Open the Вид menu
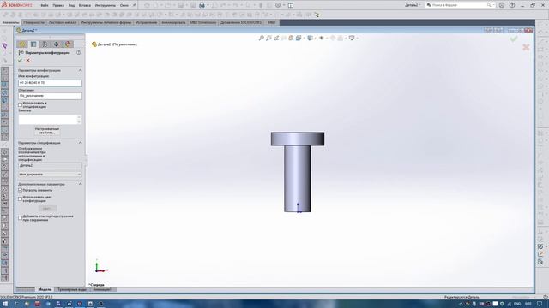The height and width of the screenshot is (308, 549). tap(71, 6)
